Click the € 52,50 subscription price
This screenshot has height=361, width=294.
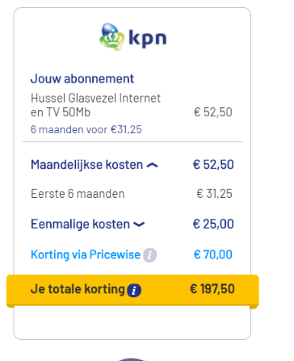coord(213,112)
